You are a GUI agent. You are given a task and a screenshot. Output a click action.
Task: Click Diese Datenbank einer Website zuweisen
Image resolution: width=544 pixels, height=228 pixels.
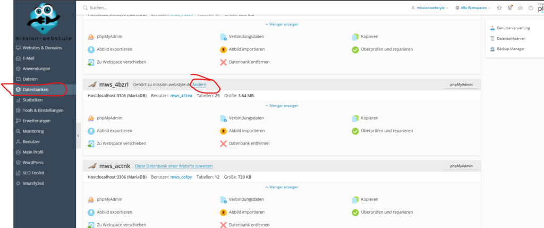(x=174, y=166)
